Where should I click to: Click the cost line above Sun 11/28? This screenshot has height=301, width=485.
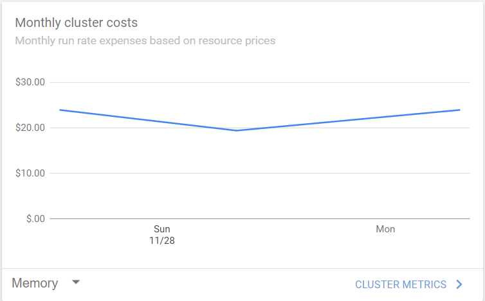pos(163,121)
